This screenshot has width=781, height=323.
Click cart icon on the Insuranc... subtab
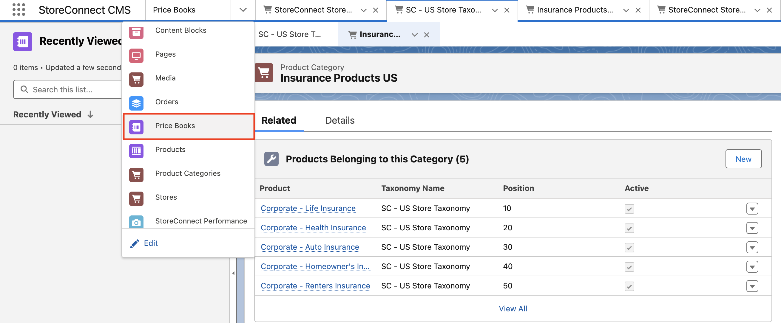click(x=353, y=35)
